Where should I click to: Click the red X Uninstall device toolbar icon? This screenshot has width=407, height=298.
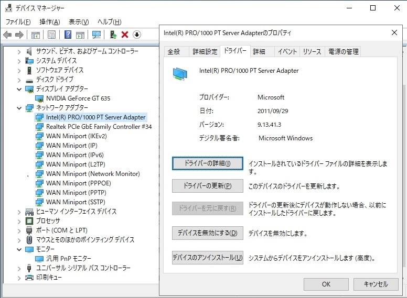click(x=125, y=35)
